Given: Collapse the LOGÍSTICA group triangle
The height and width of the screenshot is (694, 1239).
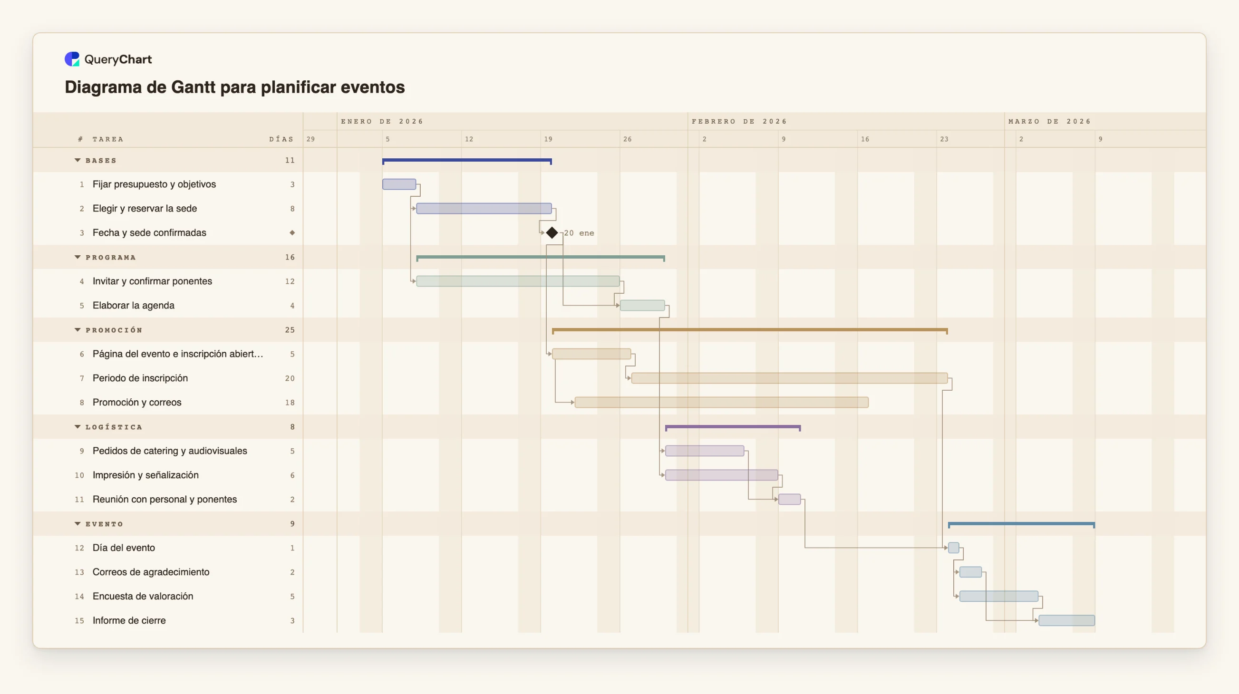Looking at the screenshot, I should [x=77, y=426].
